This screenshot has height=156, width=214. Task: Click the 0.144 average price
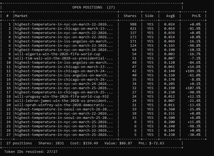(x=169, y=131)
